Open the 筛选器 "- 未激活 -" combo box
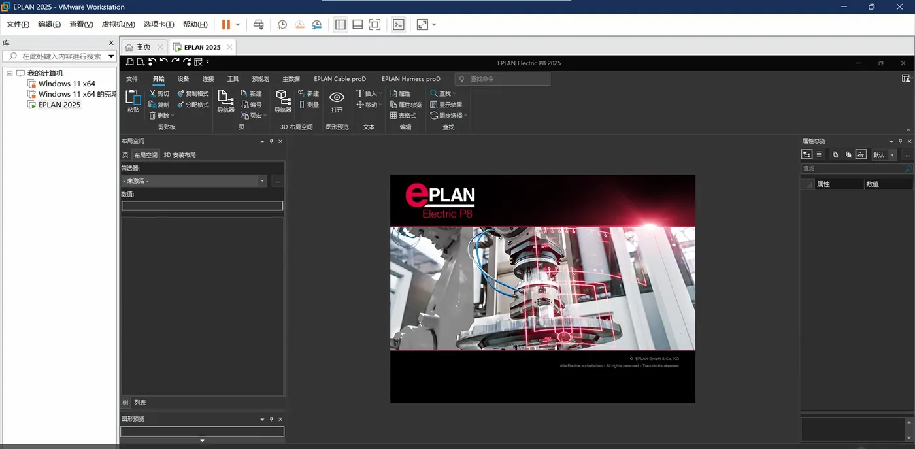The height and width of the screenshot is (449, 915). pyautogui.click(x=194, y=181)
